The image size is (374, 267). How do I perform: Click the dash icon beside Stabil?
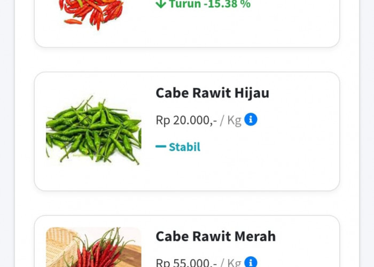[x=161, y=146]
